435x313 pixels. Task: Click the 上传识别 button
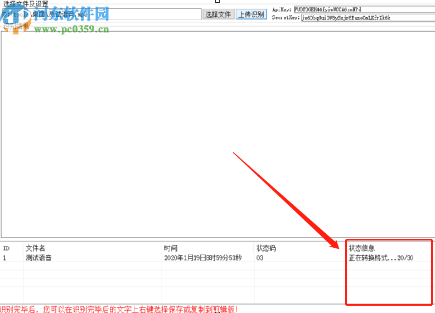click(x=252, y=15)
